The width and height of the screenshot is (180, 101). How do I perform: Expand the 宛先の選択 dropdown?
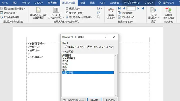coord(10,13)
